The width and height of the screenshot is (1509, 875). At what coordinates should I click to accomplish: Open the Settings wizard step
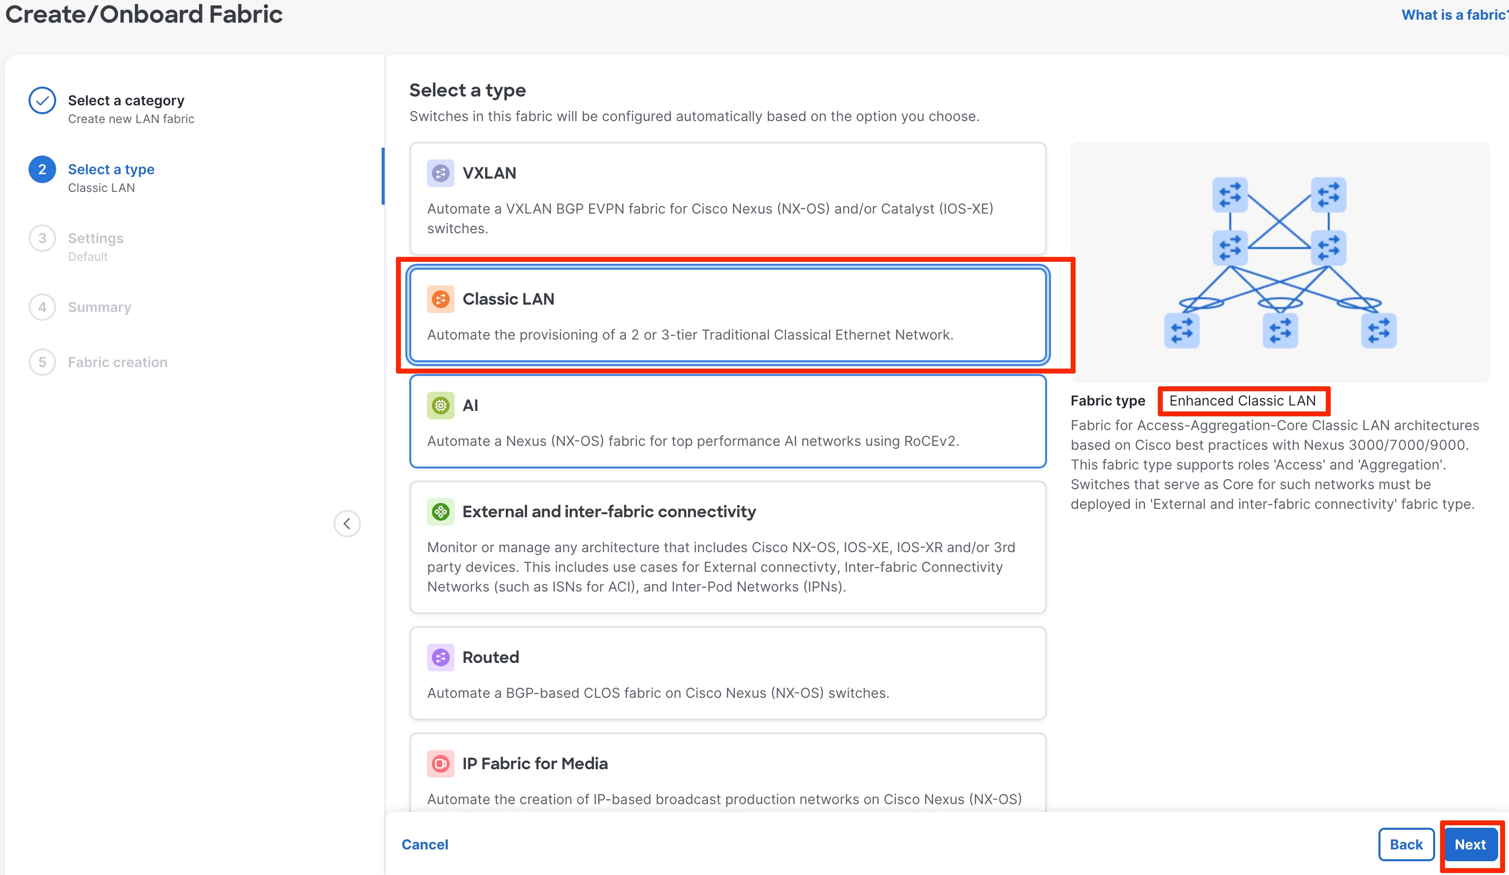[95, 238]
